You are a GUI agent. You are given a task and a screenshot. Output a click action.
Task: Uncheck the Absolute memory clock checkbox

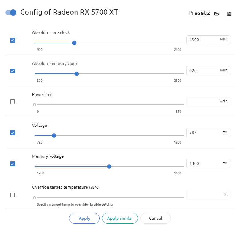13,71
